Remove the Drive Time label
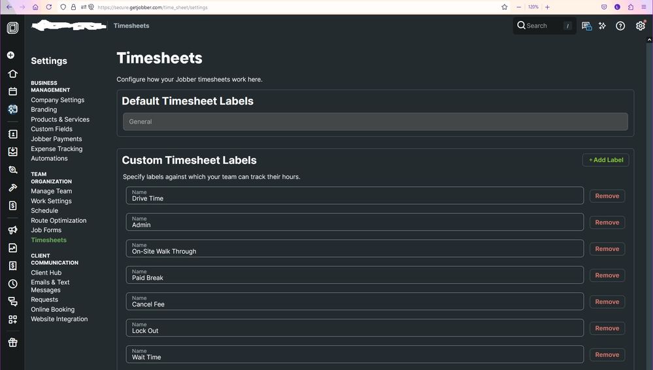This screenshot has width=653, height=370. (x=607, y=196)
